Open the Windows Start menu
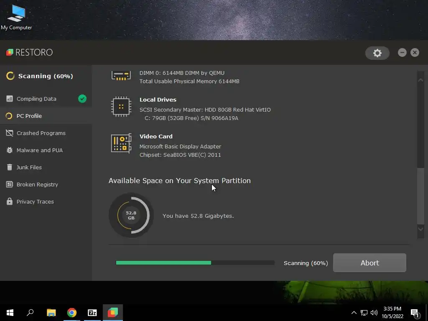Viewport: 428px width, 321px height. coord(10,313)
